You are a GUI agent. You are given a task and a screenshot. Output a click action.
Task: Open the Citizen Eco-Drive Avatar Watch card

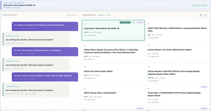113,73
